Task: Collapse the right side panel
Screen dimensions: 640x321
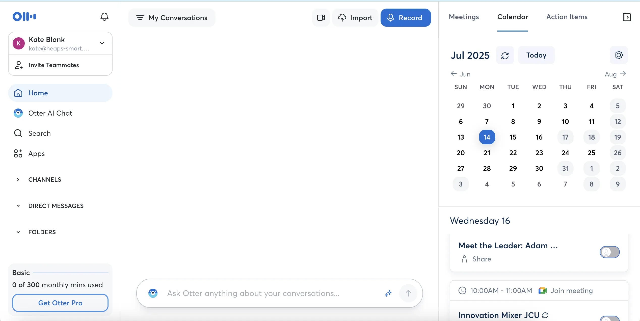Action: coord(627,17)
